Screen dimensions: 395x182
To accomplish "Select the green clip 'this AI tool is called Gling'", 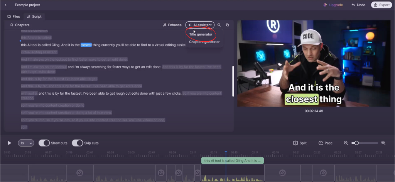I will click(232, 160).
